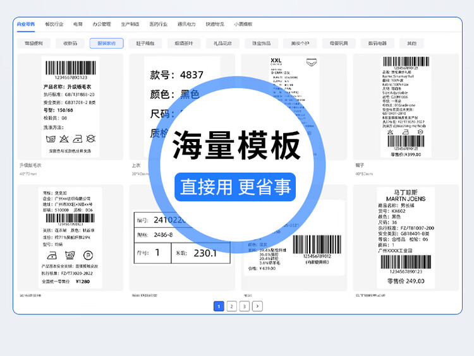The height and width of the screenshot is (356, 474).
Task: Choose the 其他 category chip
Action: (x=411, y=43)
